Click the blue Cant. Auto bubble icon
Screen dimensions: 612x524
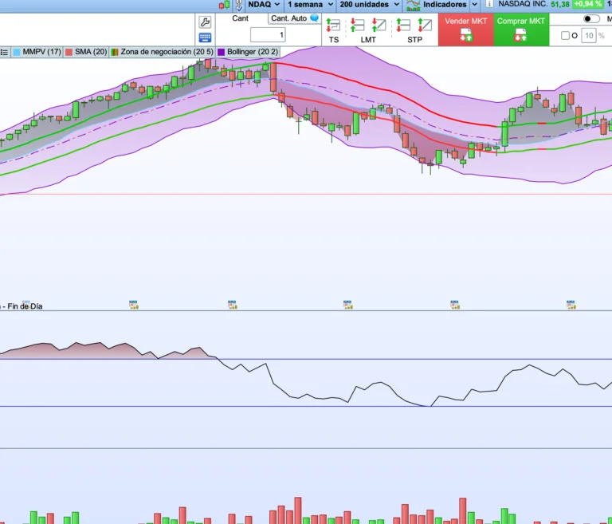tap(314, 18)
